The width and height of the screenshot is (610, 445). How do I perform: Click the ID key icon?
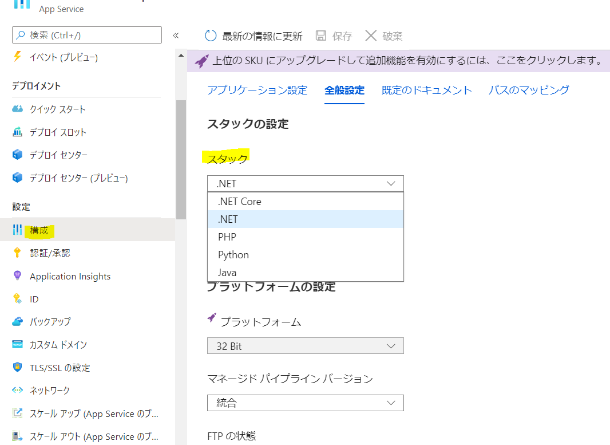point(17,298)
